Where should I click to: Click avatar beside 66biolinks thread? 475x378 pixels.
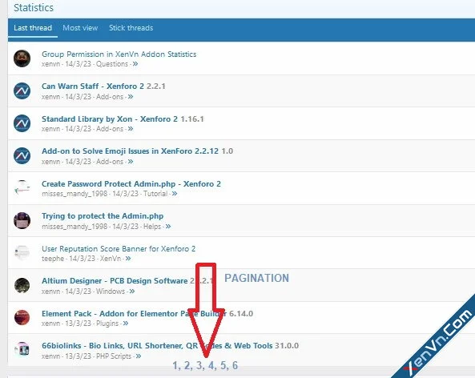pos(22,350)
